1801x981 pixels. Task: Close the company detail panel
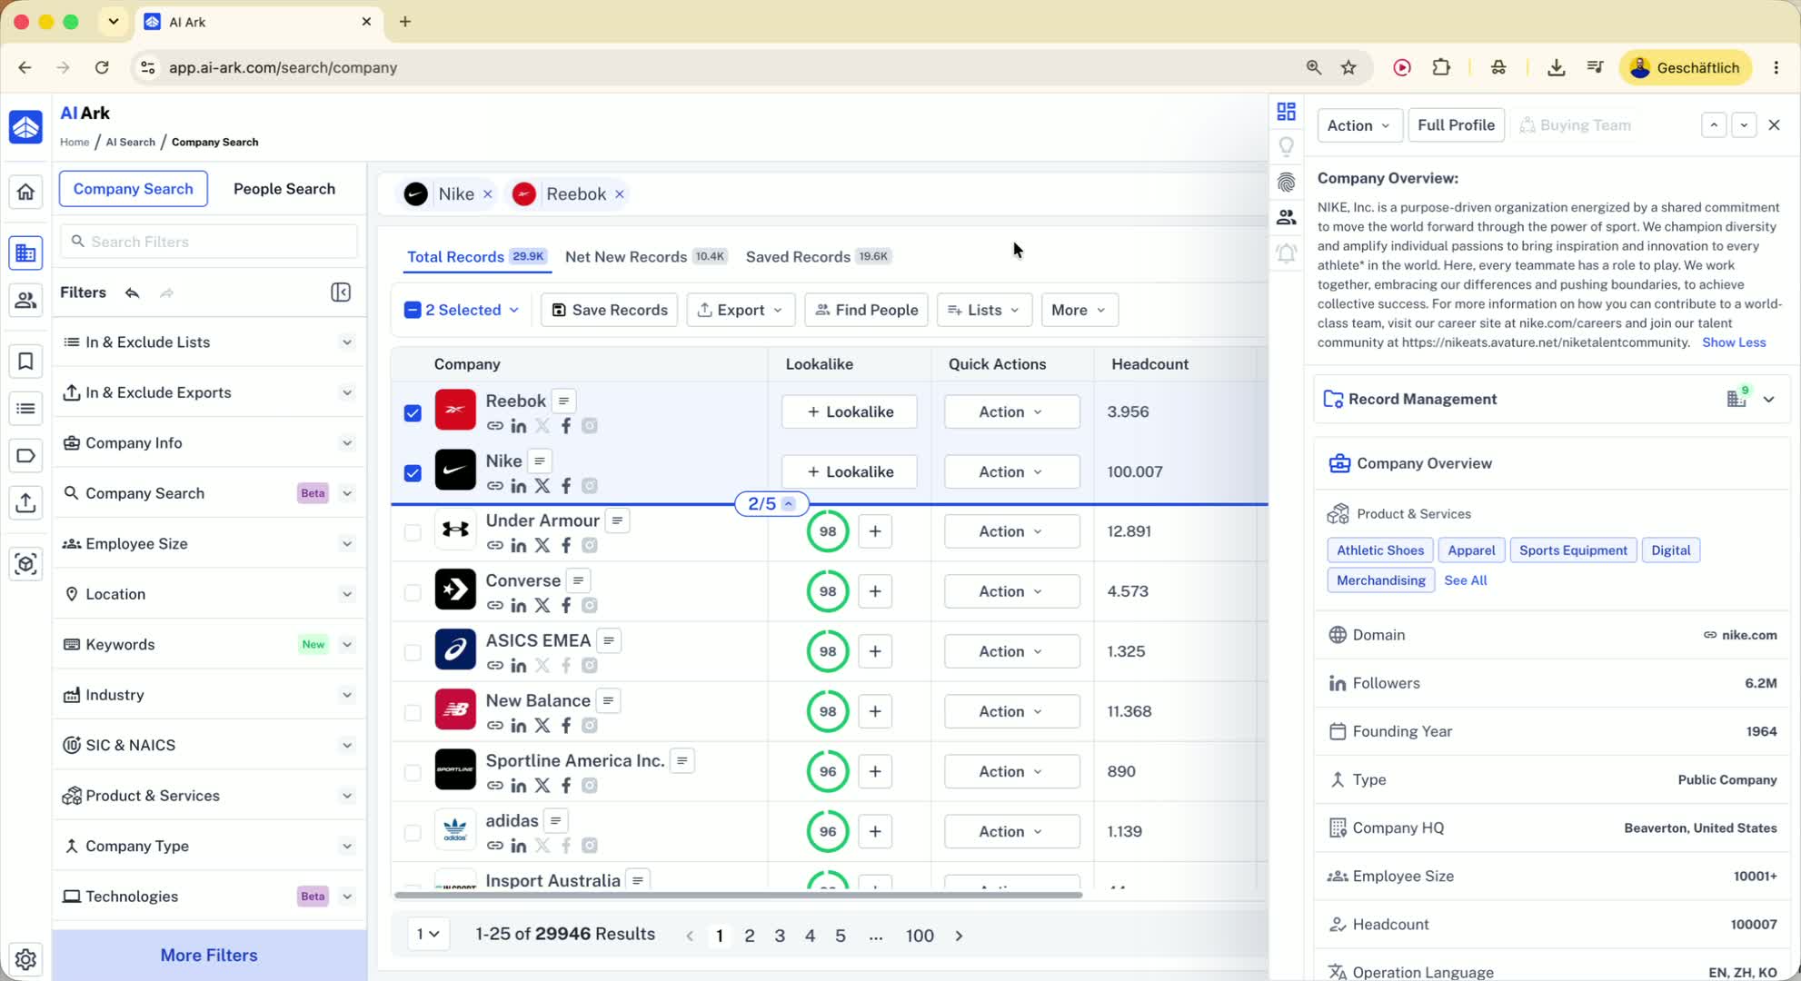pyautogui.click(x=1775, y=125)
